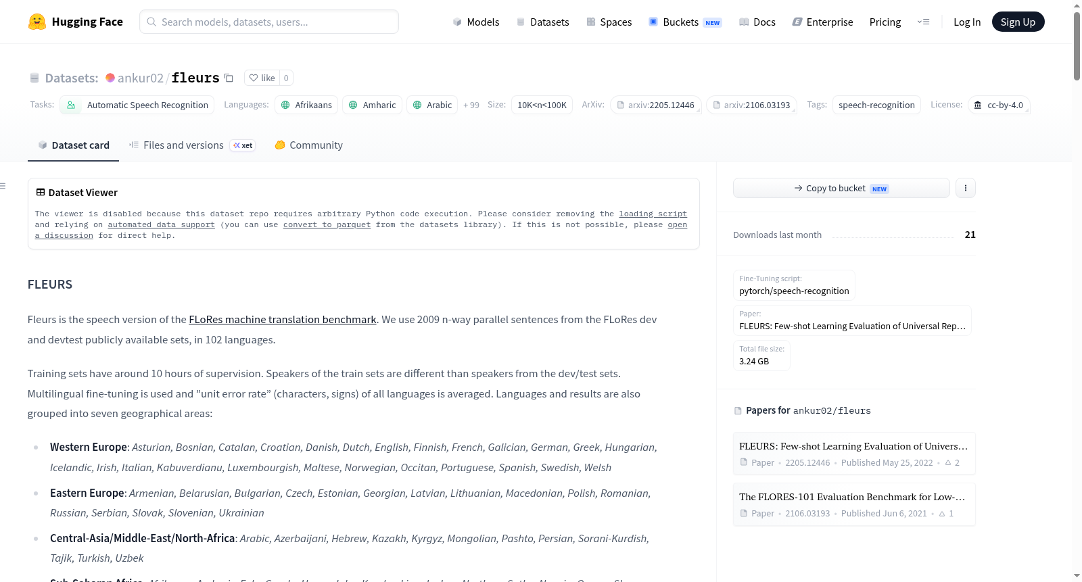Open the arxiv:2106.03193 tag
This screenshot has height=582, width=1082.
click(x=752, y=105)
